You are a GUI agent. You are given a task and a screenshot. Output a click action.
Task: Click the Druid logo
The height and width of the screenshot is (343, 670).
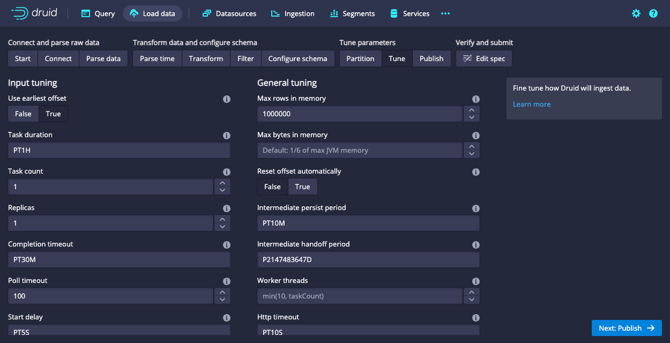click(34, 13)
